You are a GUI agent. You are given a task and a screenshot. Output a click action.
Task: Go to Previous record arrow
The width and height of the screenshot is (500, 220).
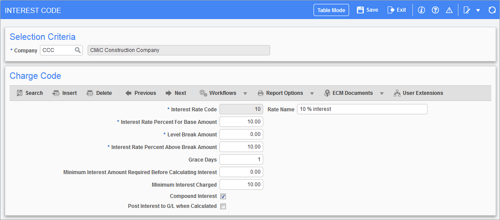[x=128, y=93]
